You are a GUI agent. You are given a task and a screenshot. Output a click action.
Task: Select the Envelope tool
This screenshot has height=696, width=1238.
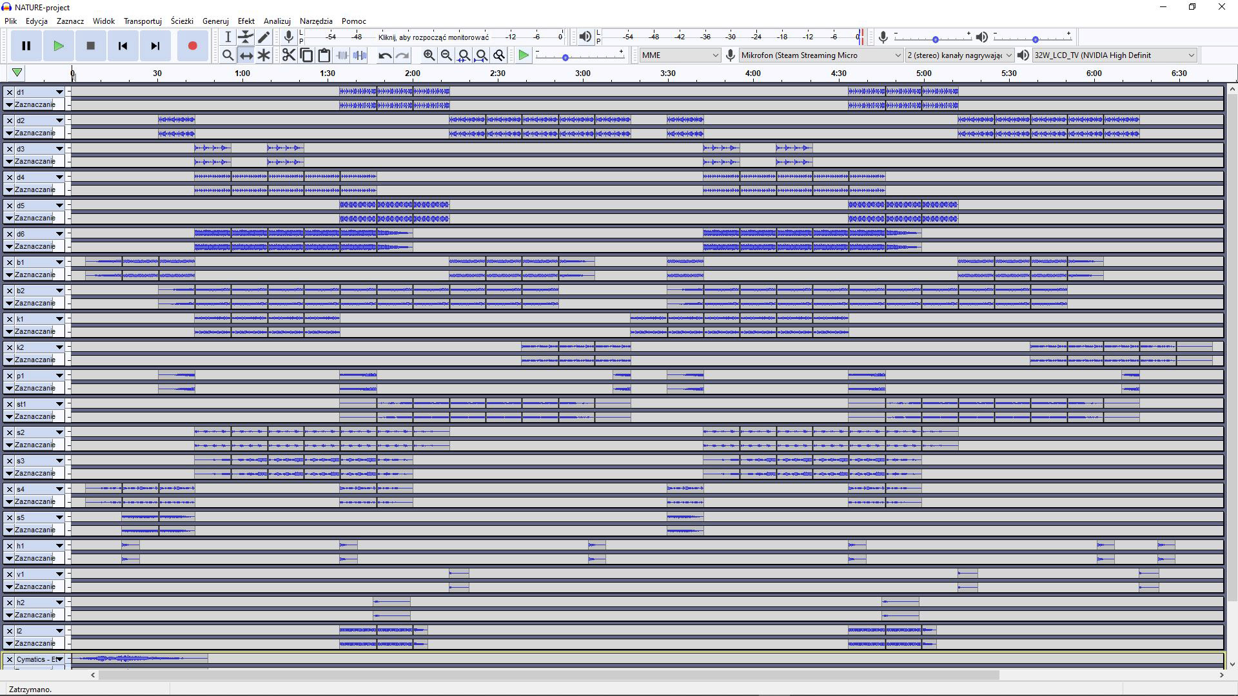[x=246, y=37]
